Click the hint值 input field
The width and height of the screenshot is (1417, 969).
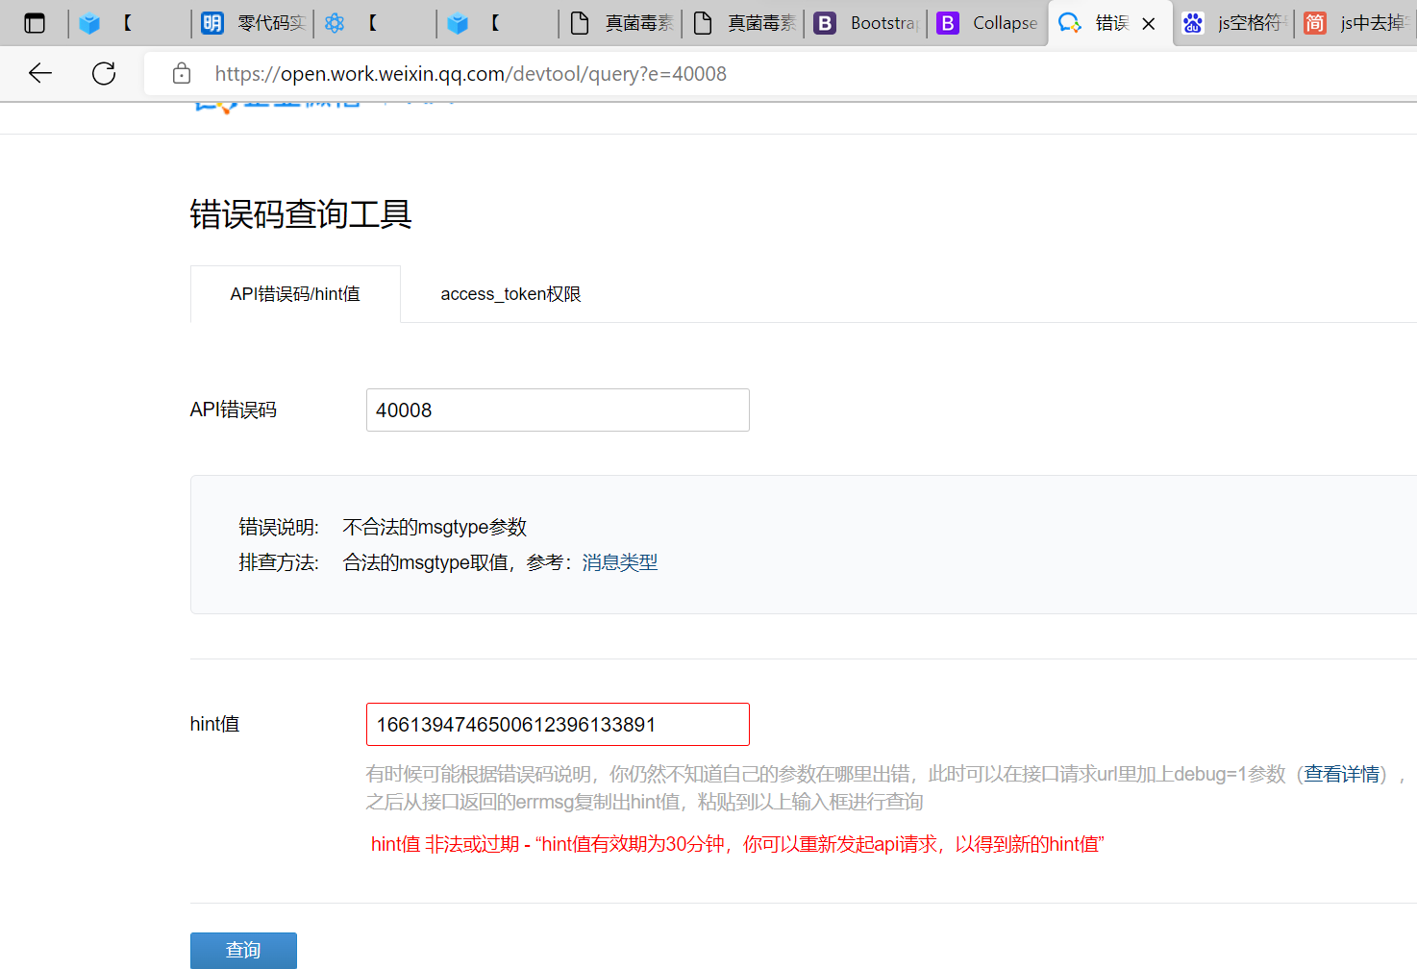click(558, 725)
